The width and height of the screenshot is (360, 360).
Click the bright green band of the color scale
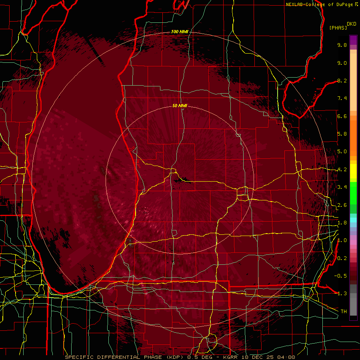(x=353, y=193)
